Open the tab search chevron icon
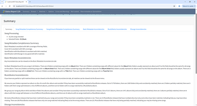This screenshot has width=197, height=106. point(2,2)
